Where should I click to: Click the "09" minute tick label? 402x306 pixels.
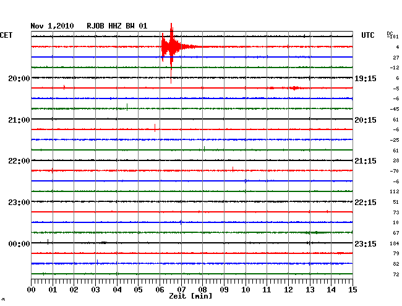coord(224,290)
